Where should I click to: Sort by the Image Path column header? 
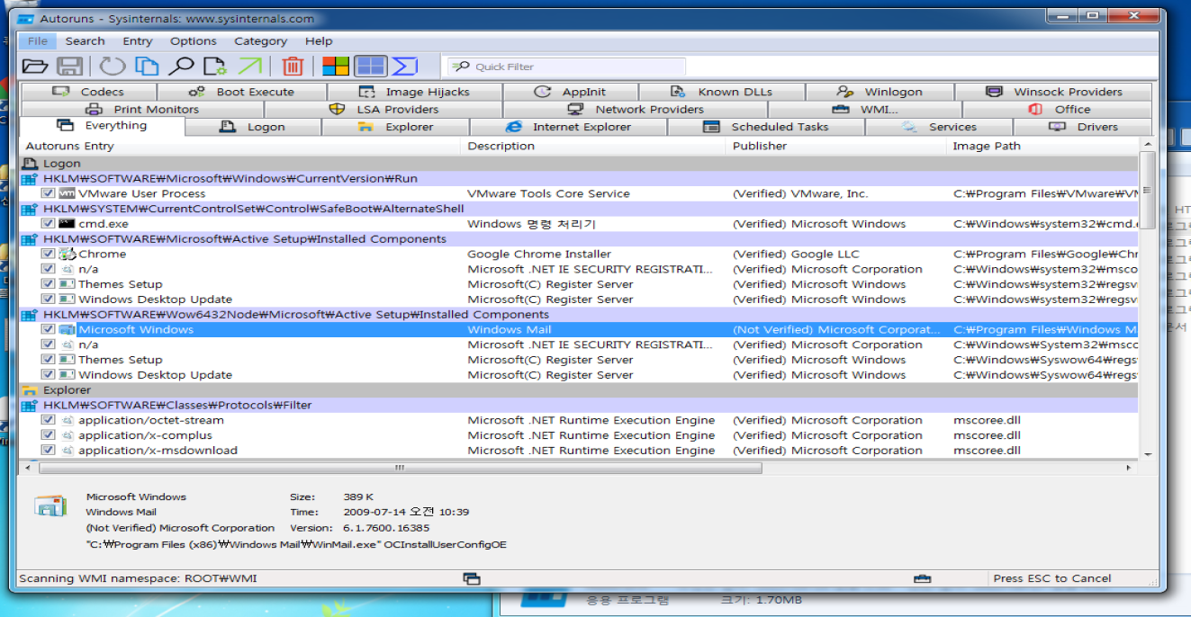pos(1042,146)
